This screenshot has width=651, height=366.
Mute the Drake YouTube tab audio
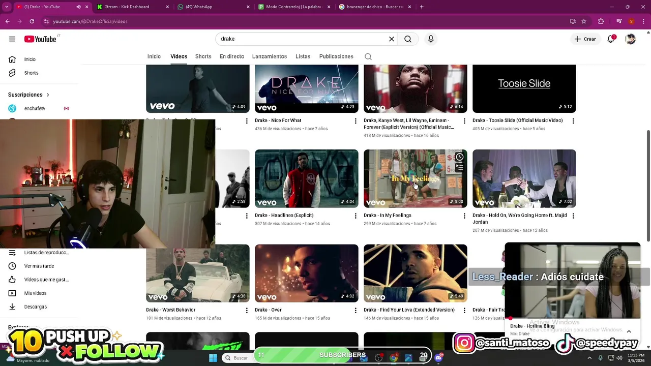78,7
